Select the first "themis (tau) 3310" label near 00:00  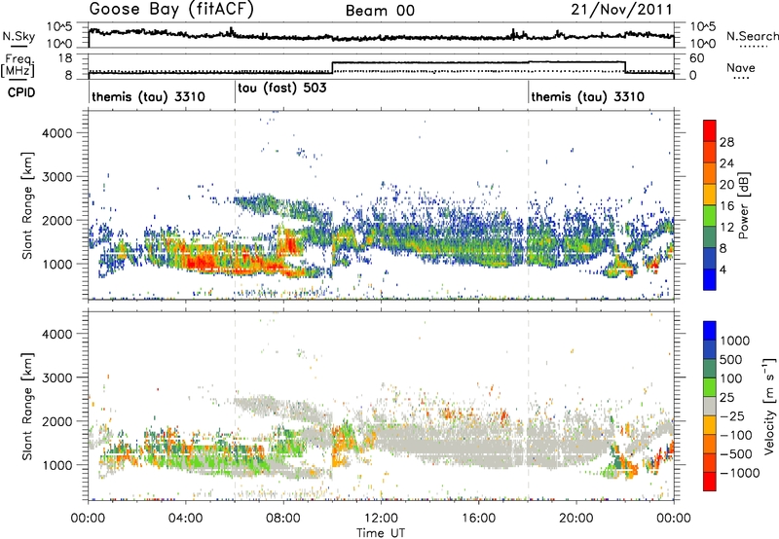click(148, 96)
